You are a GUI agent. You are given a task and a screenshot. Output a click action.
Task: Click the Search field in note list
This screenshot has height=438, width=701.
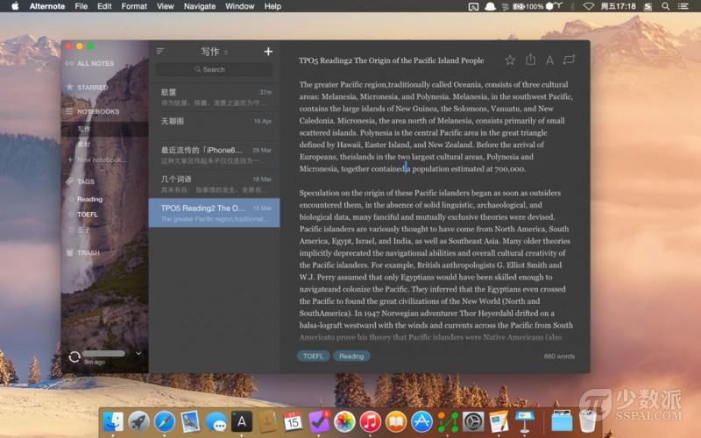pyautogui.click(x=215, y=69)
